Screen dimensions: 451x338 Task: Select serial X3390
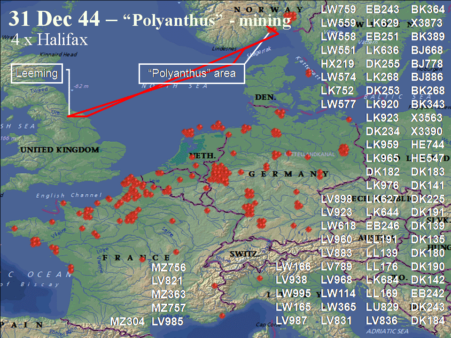tap(427, 131)
